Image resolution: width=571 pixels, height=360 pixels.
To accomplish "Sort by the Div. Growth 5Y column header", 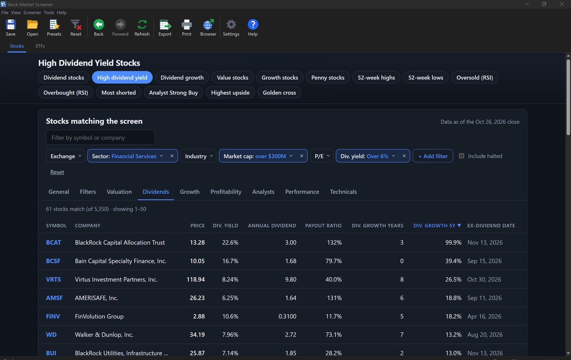I will [437, 226].
